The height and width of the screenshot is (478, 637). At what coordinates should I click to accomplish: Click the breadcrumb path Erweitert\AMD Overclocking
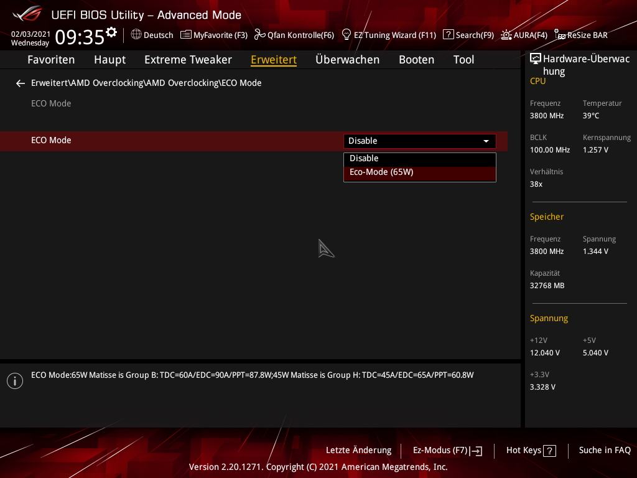pos(146,83)
